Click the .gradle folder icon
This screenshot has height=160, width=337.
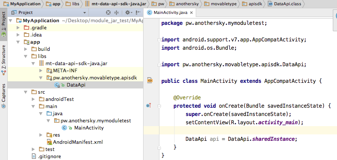(26, 28)
